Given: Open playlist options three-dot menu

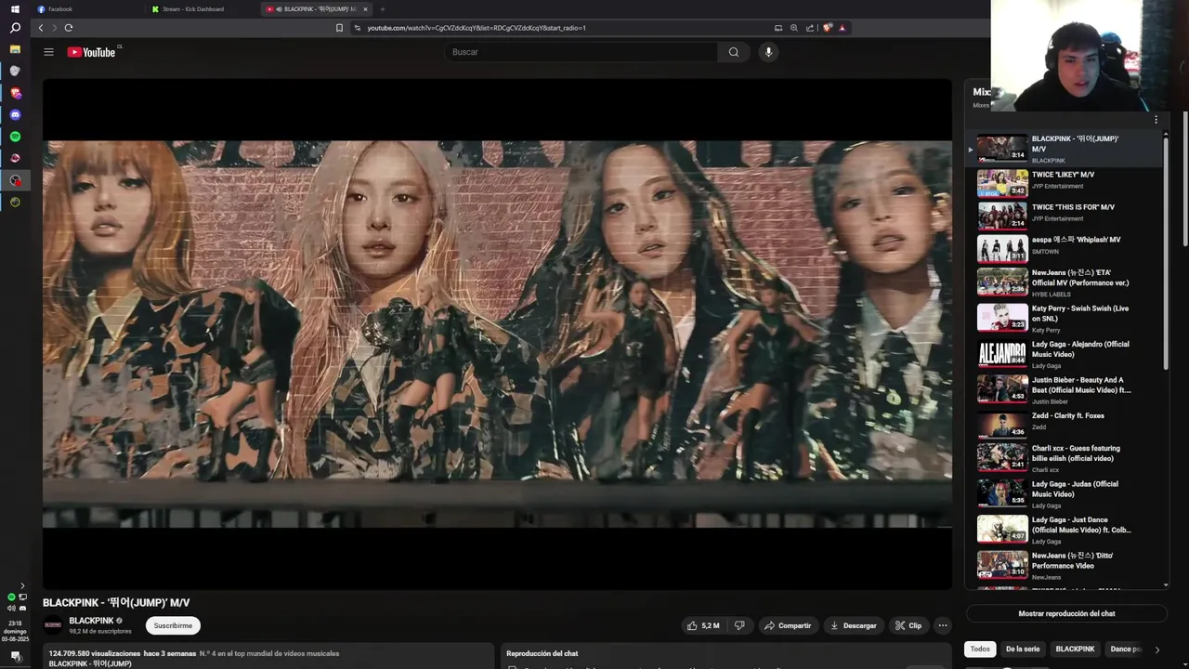Looking at the screenshot, I should (x=1156, y=120).
